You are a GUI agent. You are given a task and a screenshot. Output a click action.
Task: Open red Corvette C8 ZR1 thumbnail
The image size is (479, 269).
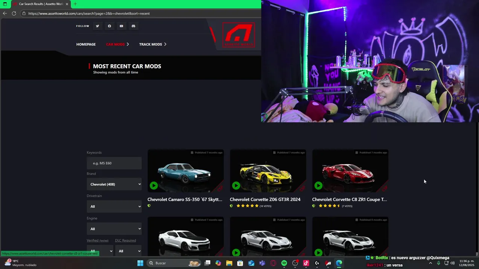coord(350,171)
